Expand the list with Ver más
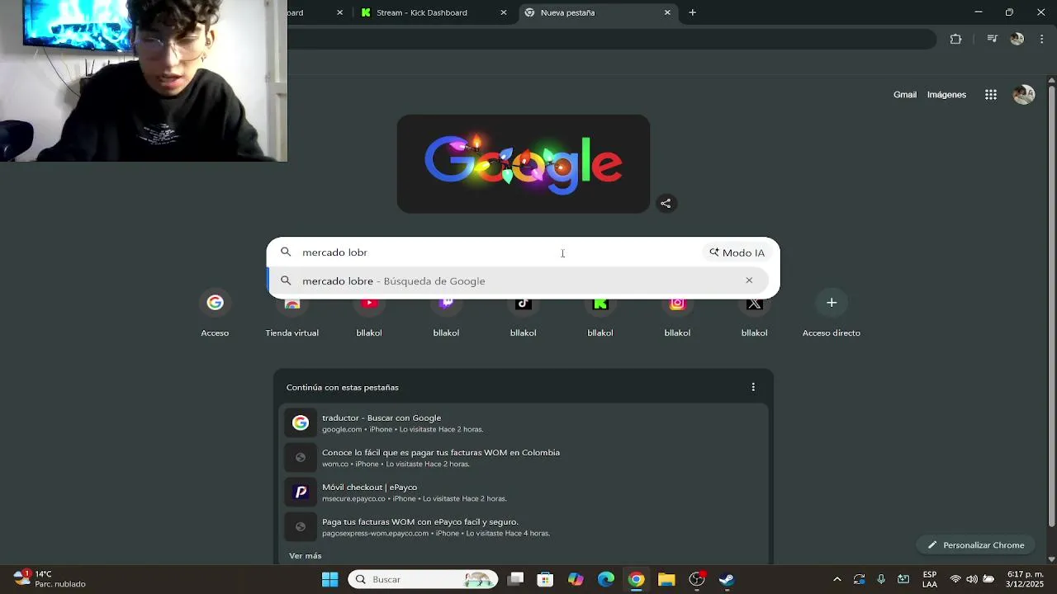 (306, 555)
